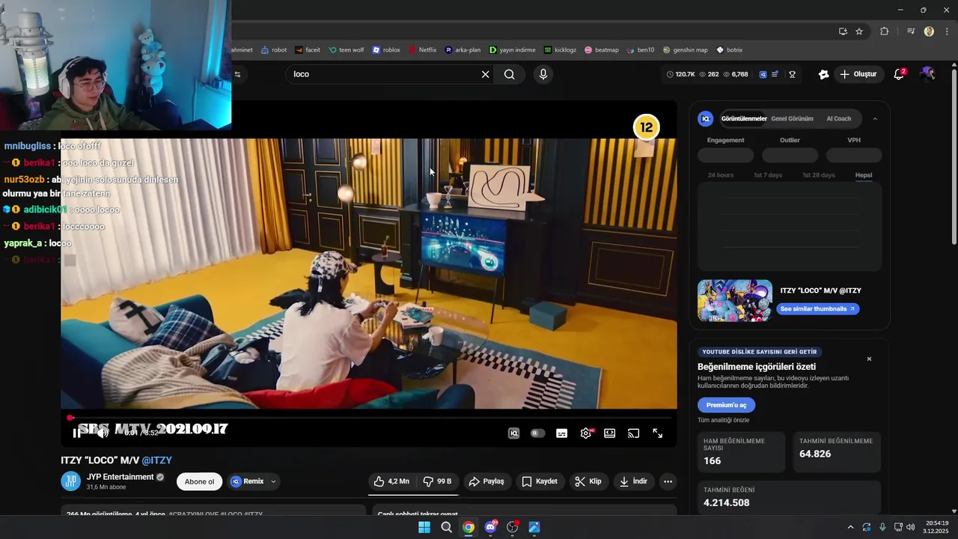Switch to theater mode
The height and width of the screenshot is (539, 958).
click(x=610, y=433)
